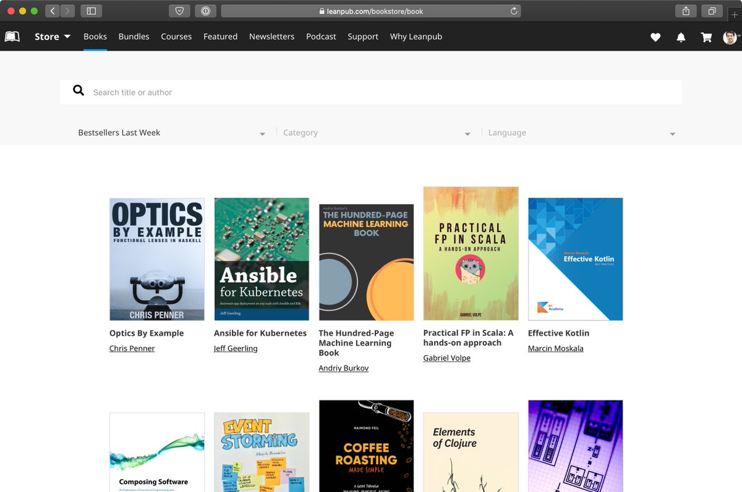Open the Effective Kotlin title link
The width and height of the screenshot is (742, 492).
[x=558, y=333]
